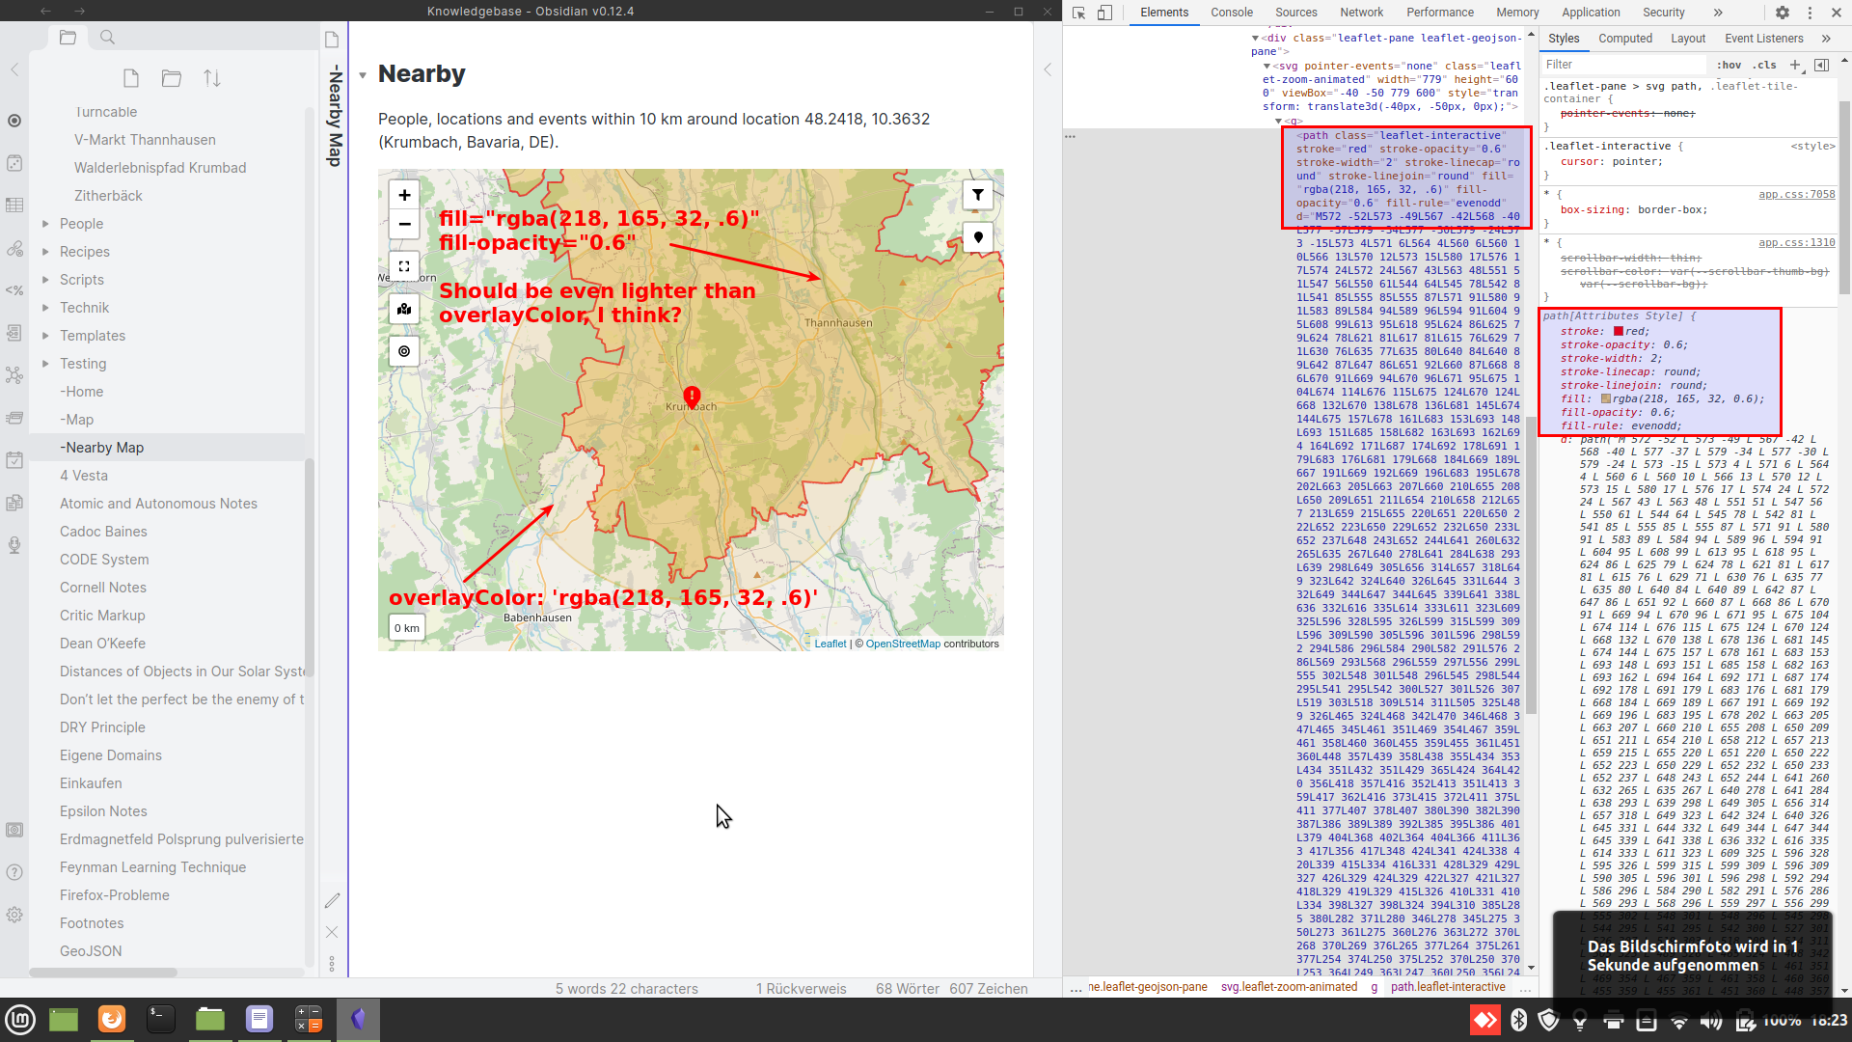Switch to the Console tab in DevTools
Viewport: 1852px width, 1042px height.
[1232, 12]
